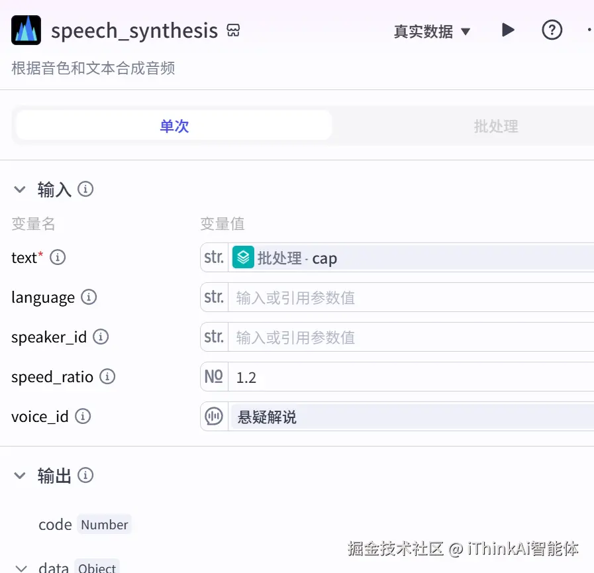Click the speech_synthesis app logo icon

coord(26,30)
